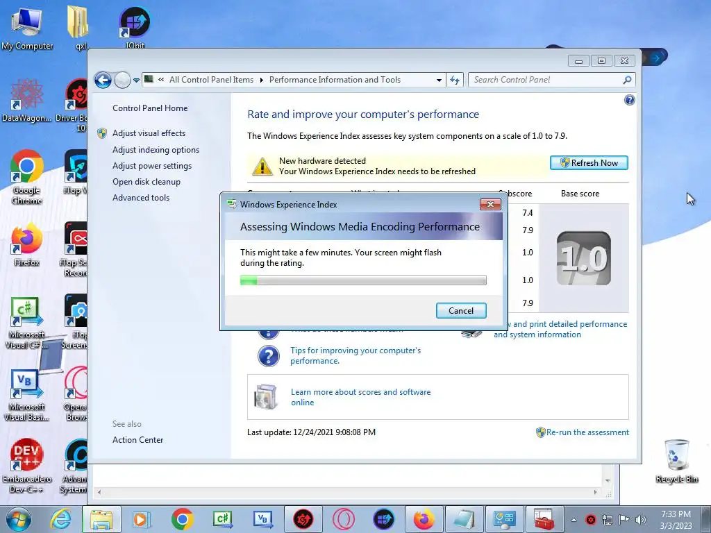Open Windows Media Player from the taskbar

click(x=142, y=519)
